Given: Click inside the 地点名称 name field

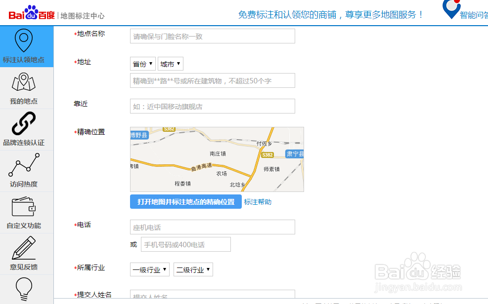Looking at the screenshot, I should coord(213,36).
